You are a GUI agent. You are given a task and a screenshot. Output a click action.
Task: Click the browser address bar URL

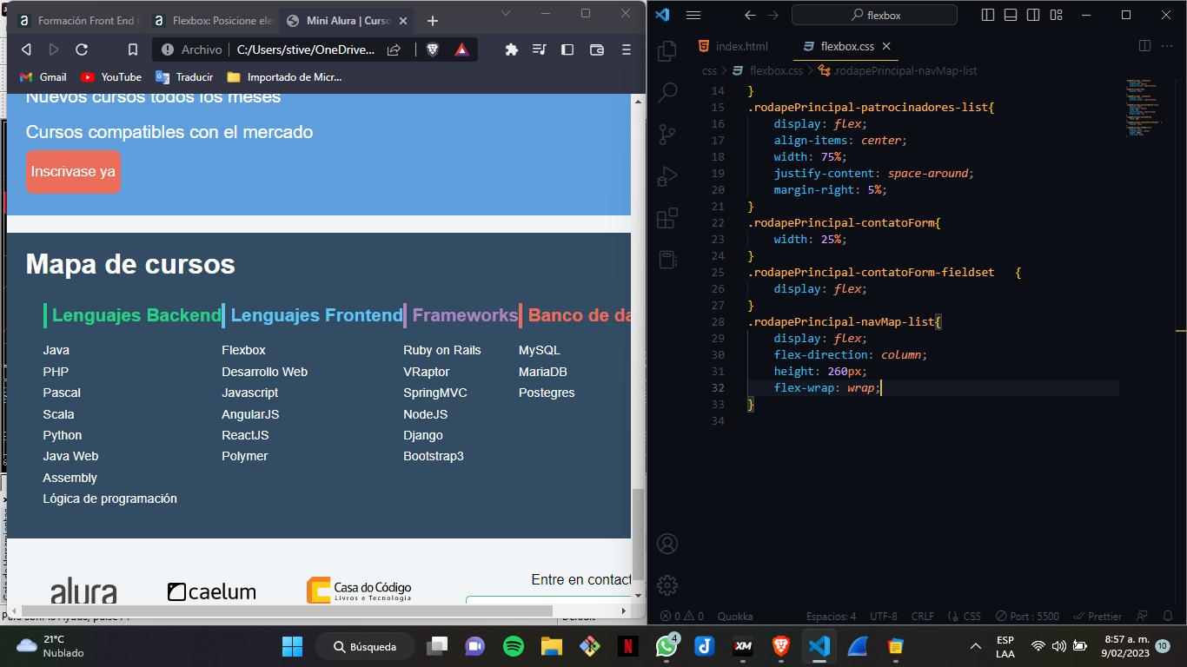click(x=306, y=50)
